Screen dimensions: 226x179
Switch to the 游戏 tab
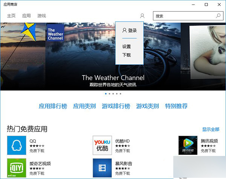point(42,16)
